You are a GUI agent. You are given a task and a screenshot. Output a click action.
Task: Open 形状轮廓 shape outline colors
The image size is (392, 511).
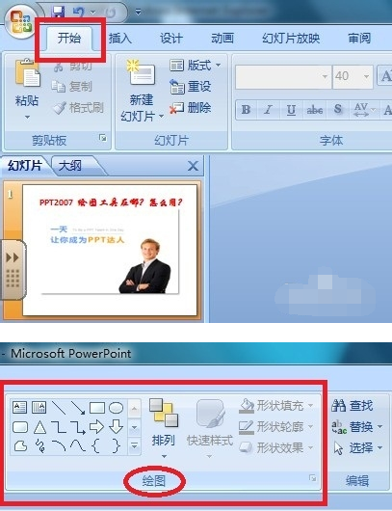(276, 426)
